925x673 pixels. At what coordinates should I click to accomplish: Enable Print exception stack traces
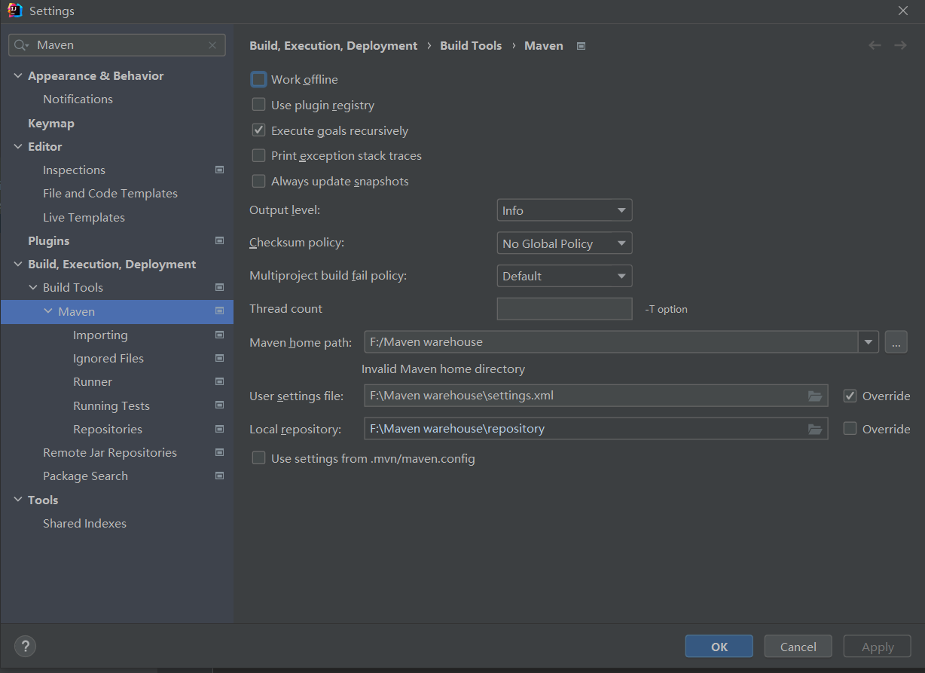click(x=258, y=155)
